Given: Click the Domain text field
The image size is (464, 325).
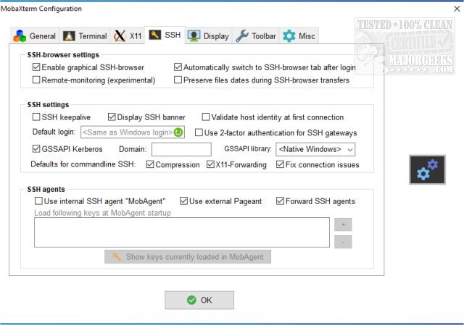Looking at the screenshot, I should 181,149.
